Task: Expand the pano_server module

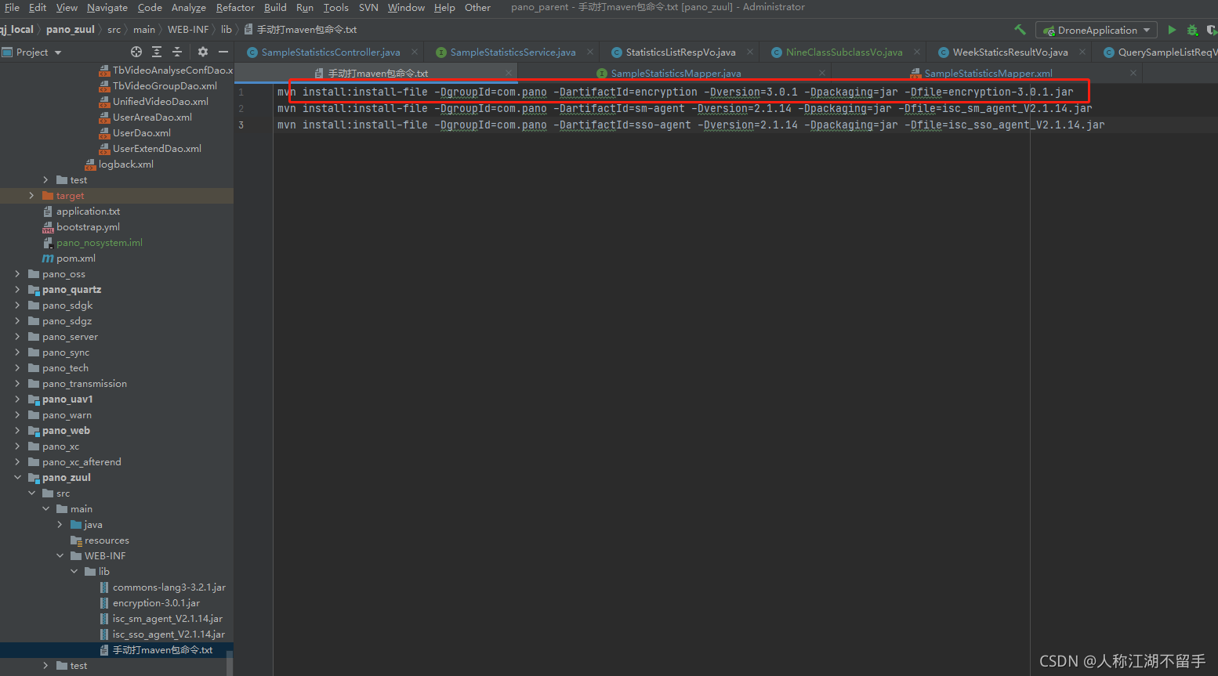Action: tap(17, 336)
